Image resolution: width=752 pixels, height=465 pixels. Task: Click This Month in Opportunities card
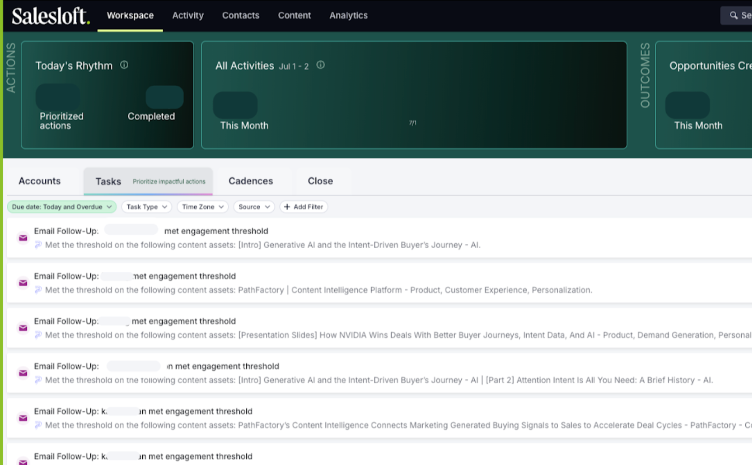(698, 126)
